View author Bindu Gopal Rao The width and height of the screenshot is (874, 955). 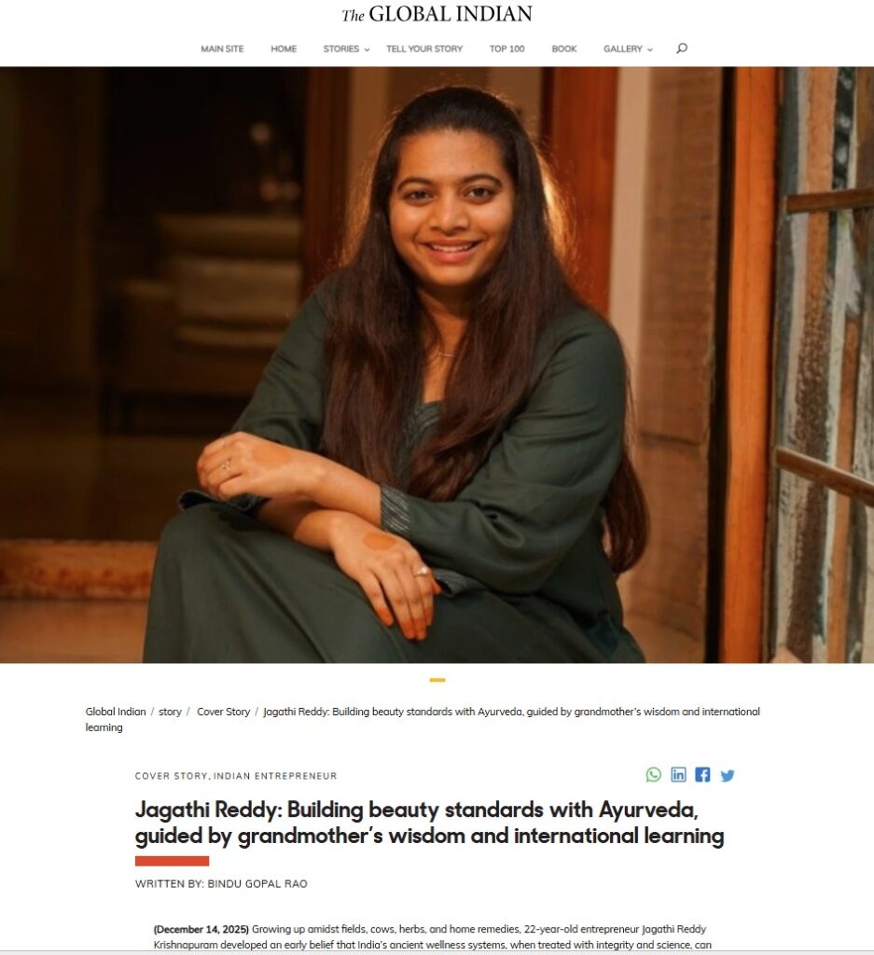click(257, 884)
